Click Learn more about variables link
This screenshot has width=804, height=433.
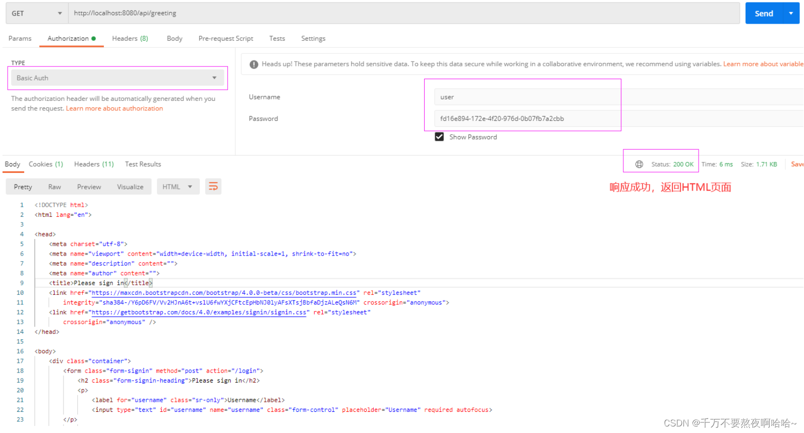[763, 64]
